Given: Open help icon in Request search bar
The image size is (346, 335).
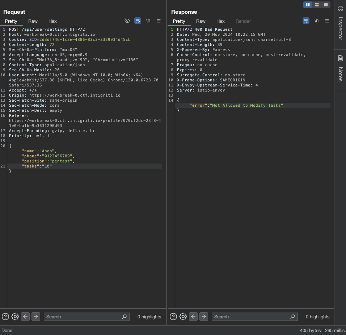Looking at the screenshot, I should tap(5, 317).
